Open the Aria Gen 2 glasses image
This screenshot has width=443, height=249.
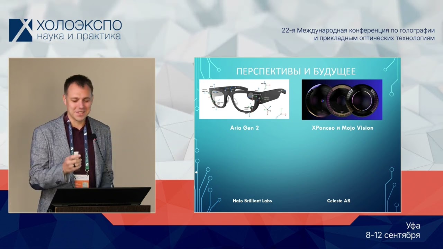[x=244, y=99]
